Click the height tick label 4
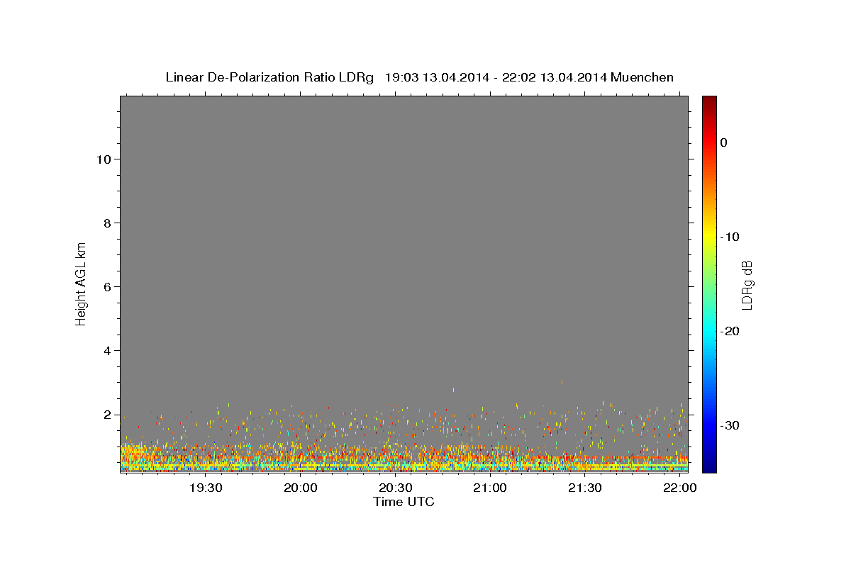 point(107,351)
